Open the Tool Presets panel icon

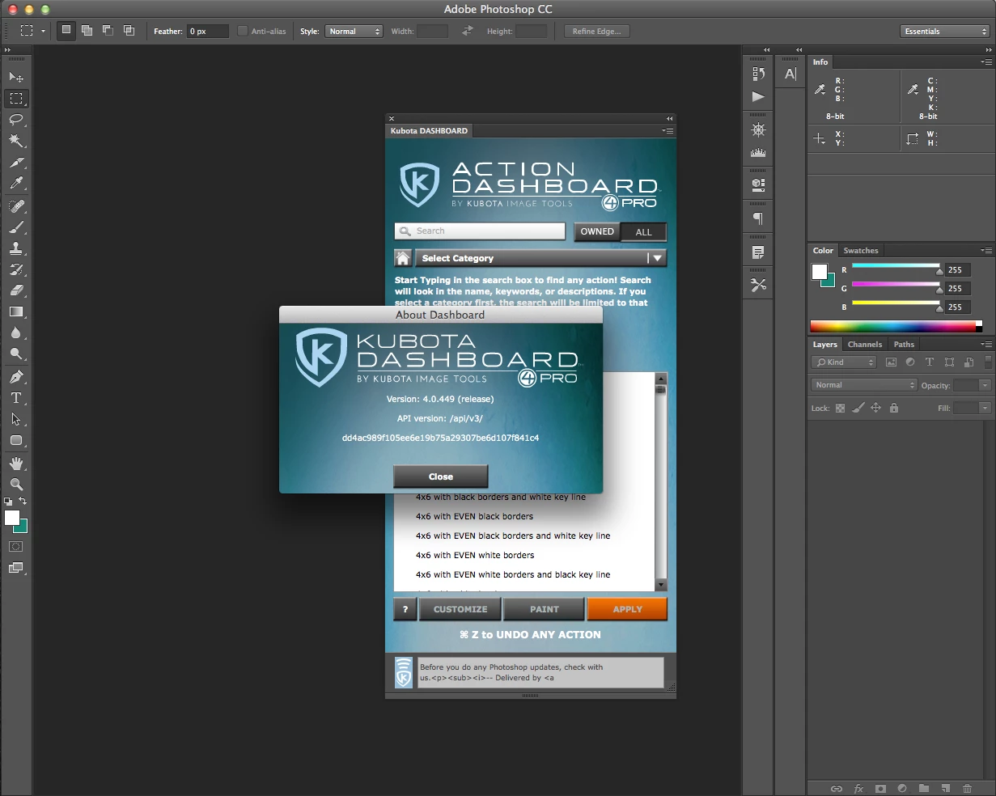pos(758,285)
